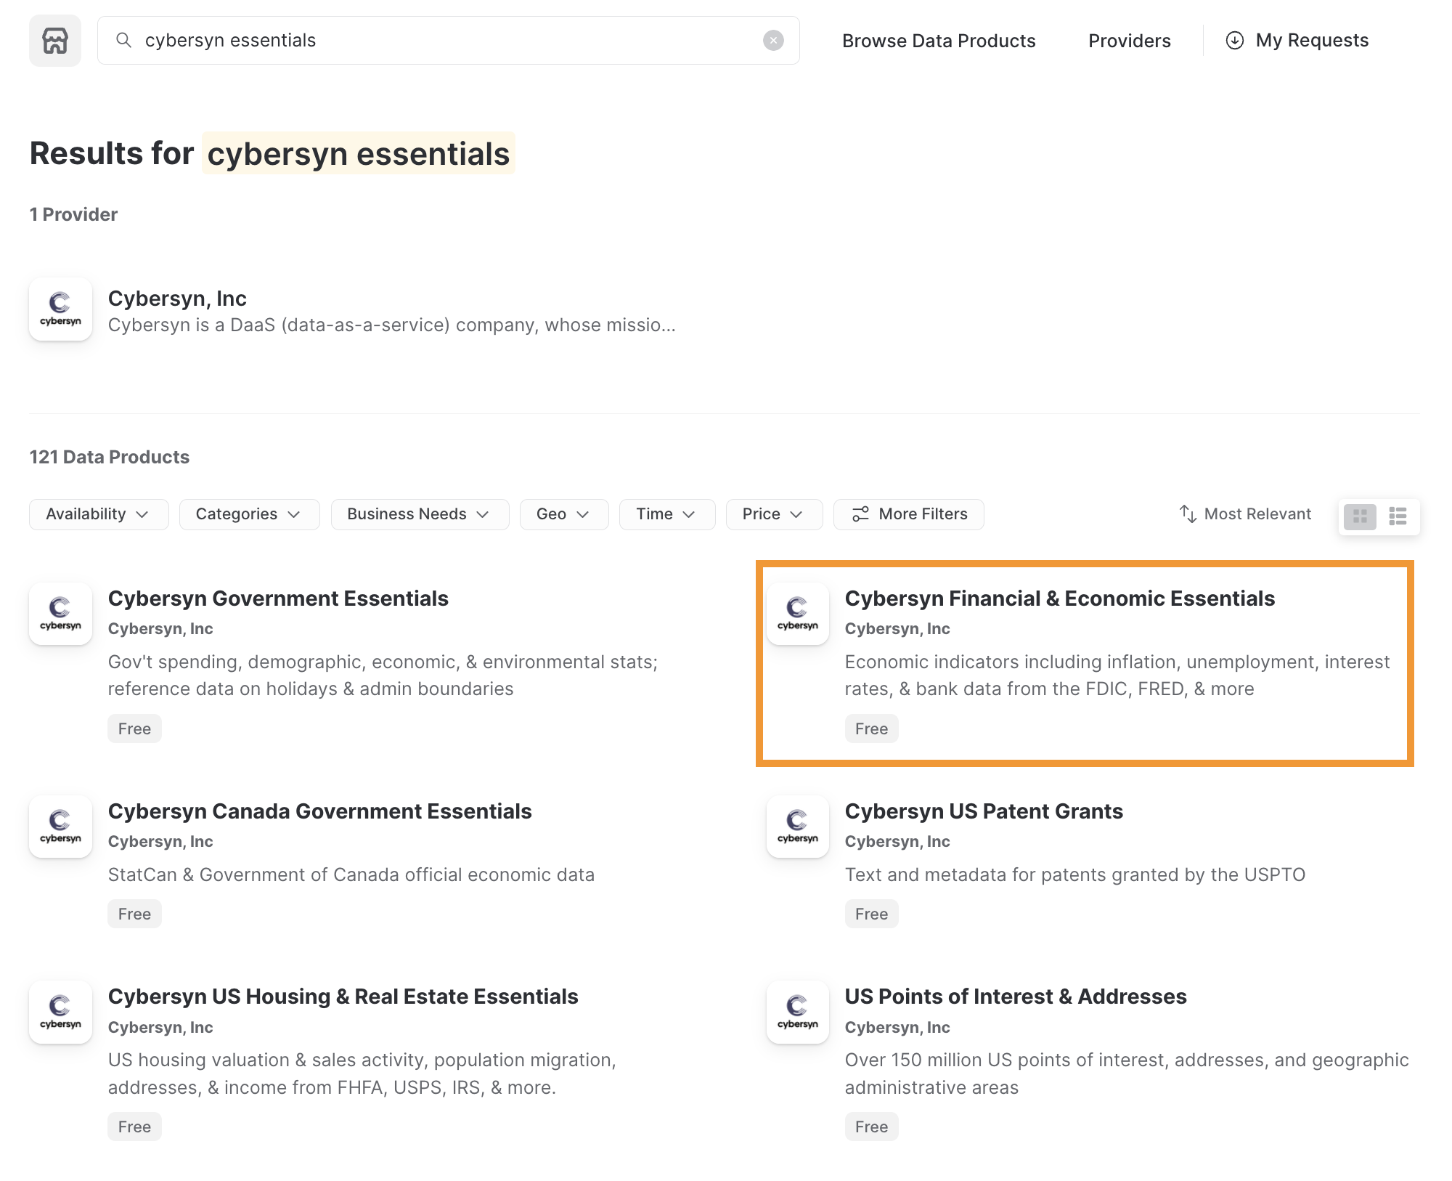The width and height of the screenshot is (1452, 1181).
Task: Open the Geo filter dropdown
Action: pos(563,514)
